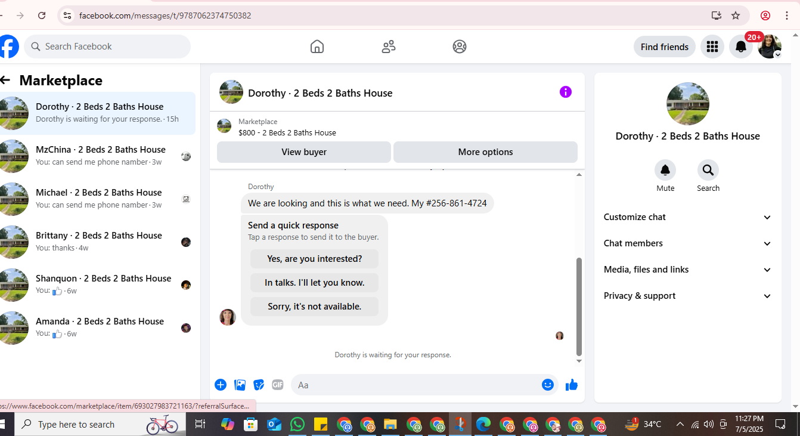This screenshot has width=800, height=436.
Task: Click the message input field Aa
Action: coord(415,385)
